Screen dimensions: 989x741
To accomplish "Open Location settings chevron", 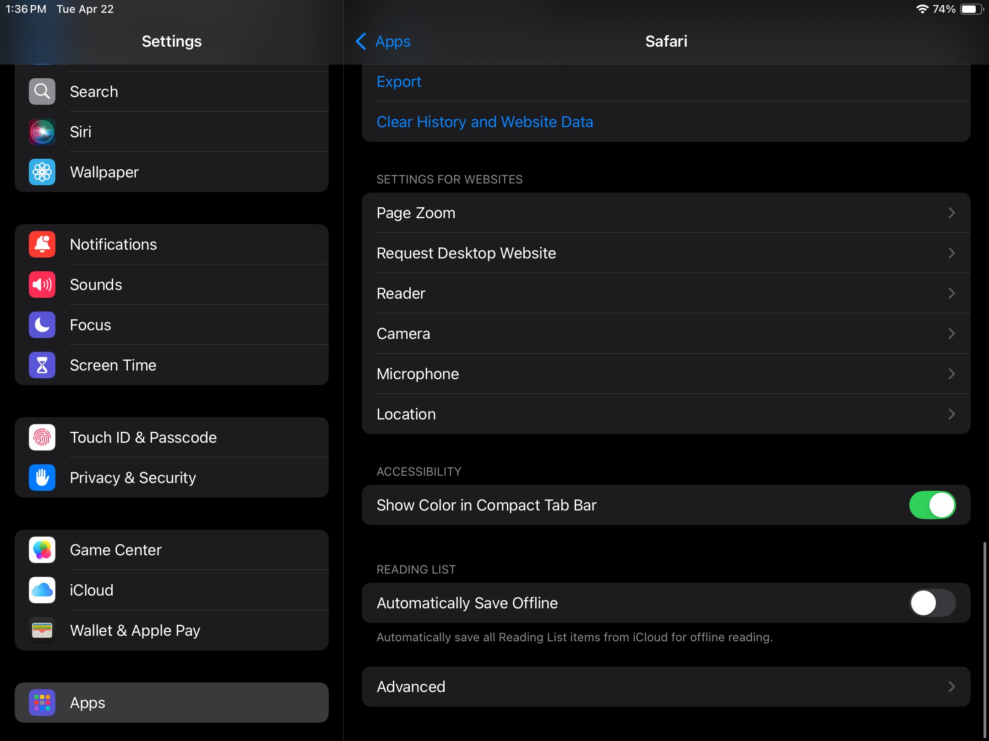I will (x=952, y=414).
